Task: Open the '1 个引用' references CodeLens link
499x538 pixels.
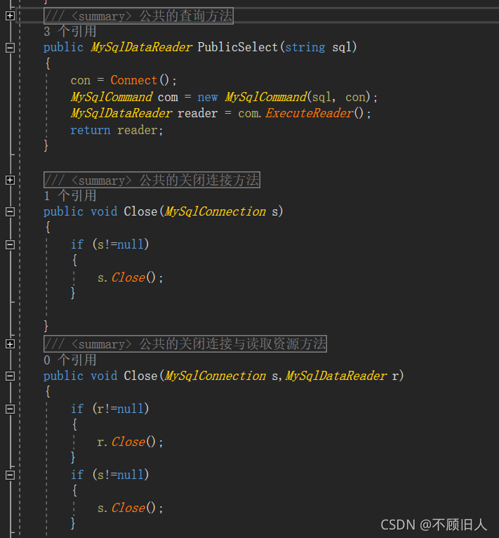Action: (x=70, y=196)
